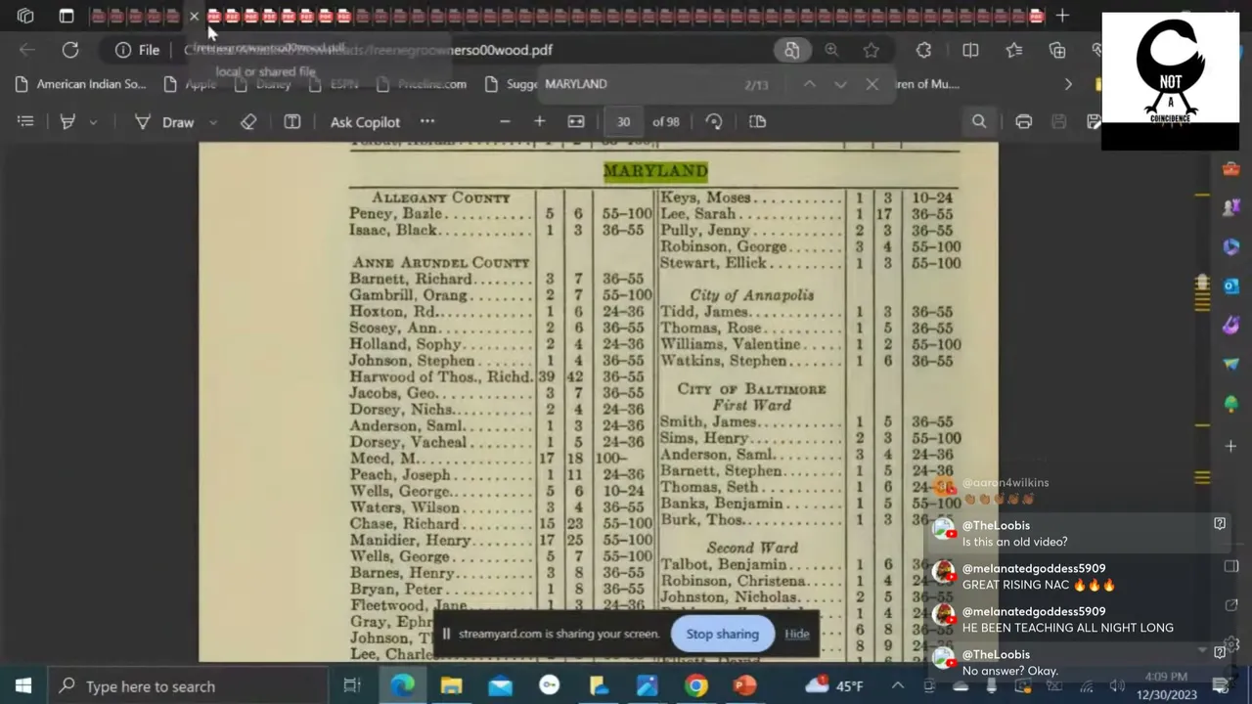
Task: Click the Windows Start button
Action: (x=22, y=686)
